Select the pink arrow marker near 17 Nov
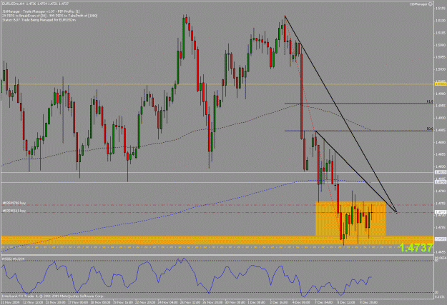This screenshot has width=447, height=305. [x=86, y=144]
